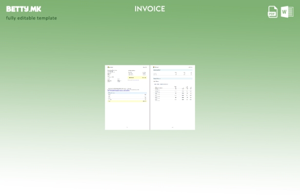Screen dimensions: 300x195
Task: Click the yellow total row at page one table bottom
Action: 127,101
